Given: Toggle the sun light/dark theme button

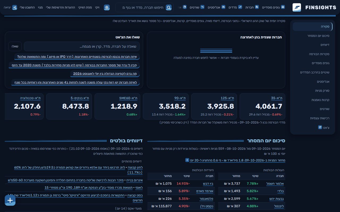Looking at the screenshot, I should 107,7.
